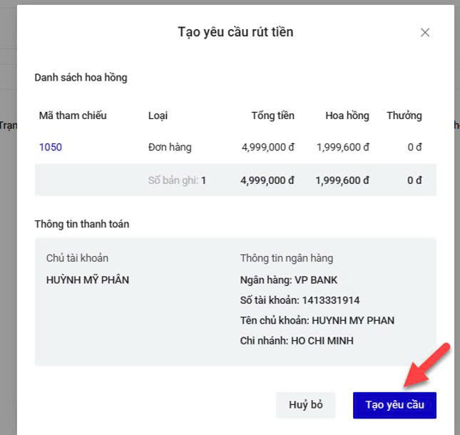Click the Hoa hồng column header
This screenshot has height=435, width=460.
(x=347, y=116)
